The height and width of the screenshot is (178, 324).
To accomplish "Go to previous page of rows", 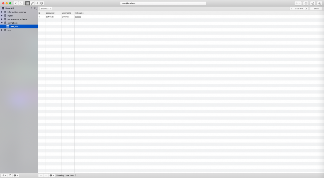I will tap(292, 9).
